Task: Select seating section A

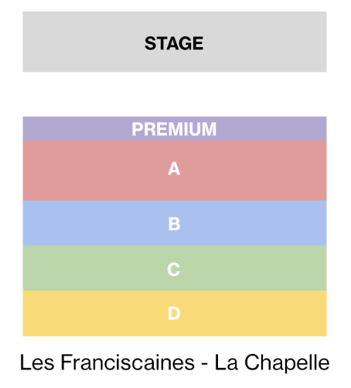Action: click(x=175, y=171)
